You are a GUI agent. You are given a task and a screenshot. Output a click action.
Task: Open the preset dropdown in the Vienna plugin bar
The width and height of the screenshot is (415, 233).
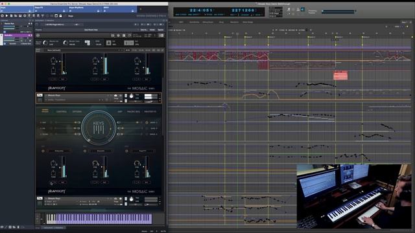tap(91, 30)
